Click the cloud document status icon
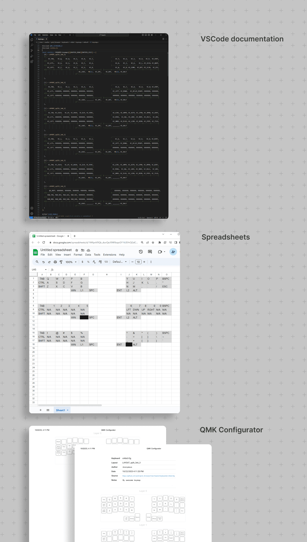This screenshot has height=542, width=307. [88, 250]
